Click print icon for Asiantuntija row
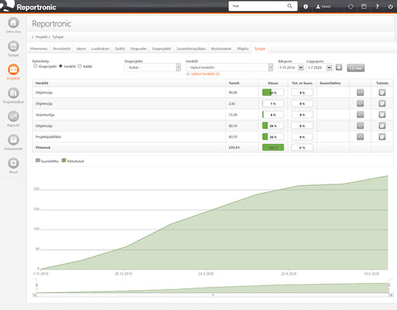The height and width of the screenshot is (310, 397). pos(382,114)
